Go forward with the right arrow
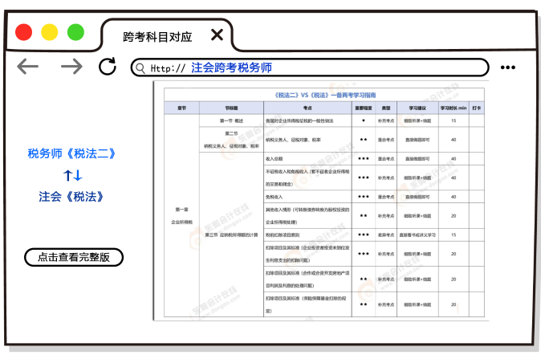Screen dimensions: 541x355 [71, 67]
